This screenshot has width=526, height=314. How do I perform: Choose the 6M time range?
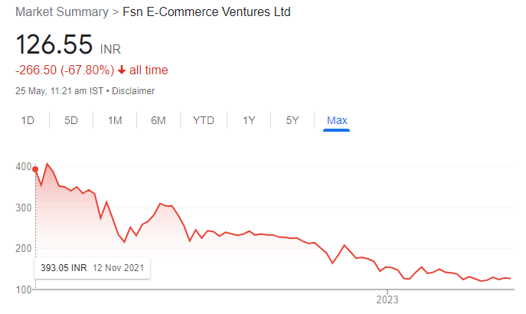[x=158, y=120]
